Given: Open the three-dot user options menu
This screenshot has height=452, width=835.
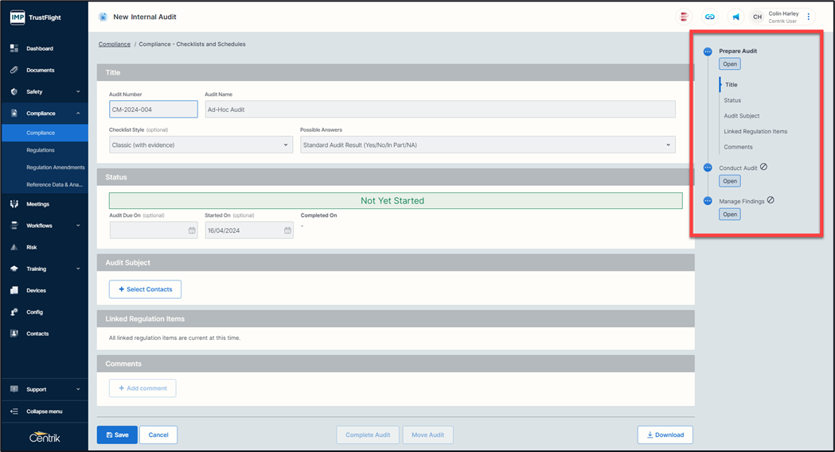Looking at the screenshot, I should [x=809, y=17].
